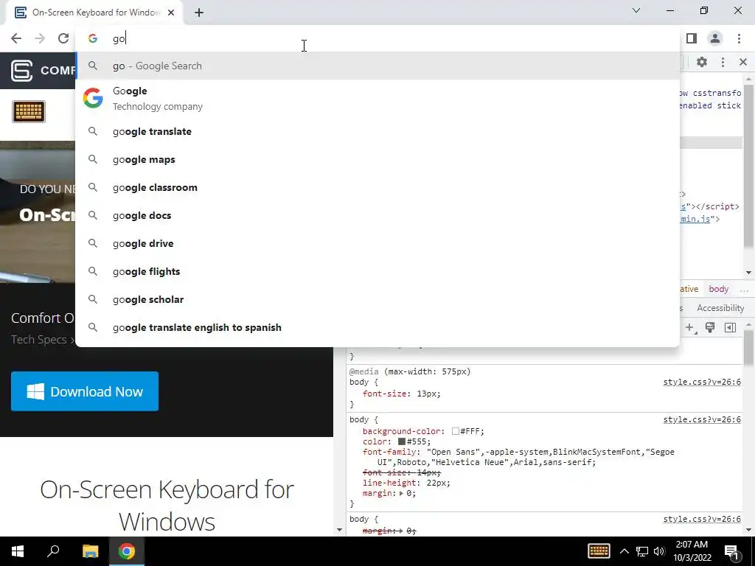Choose the 'google flights' suggestion
Screen dimensions: 755x566
point(378,271)
